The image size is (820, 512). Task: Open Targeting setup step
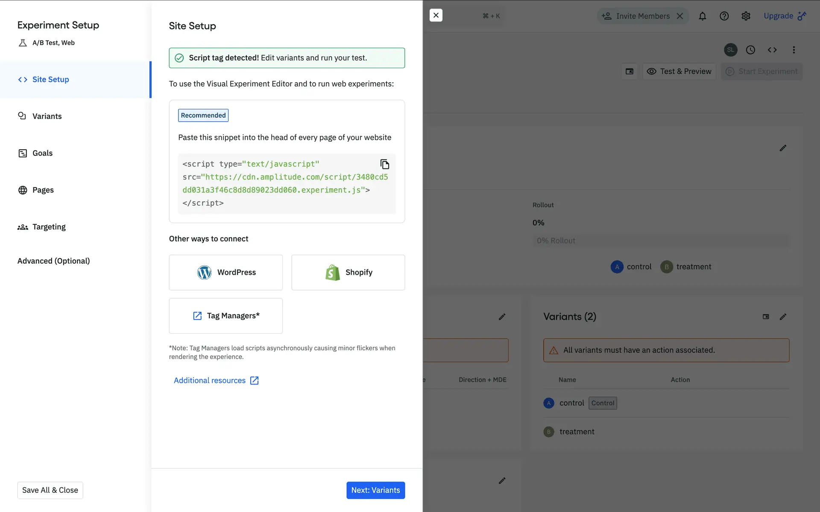[x=49, y=227]
